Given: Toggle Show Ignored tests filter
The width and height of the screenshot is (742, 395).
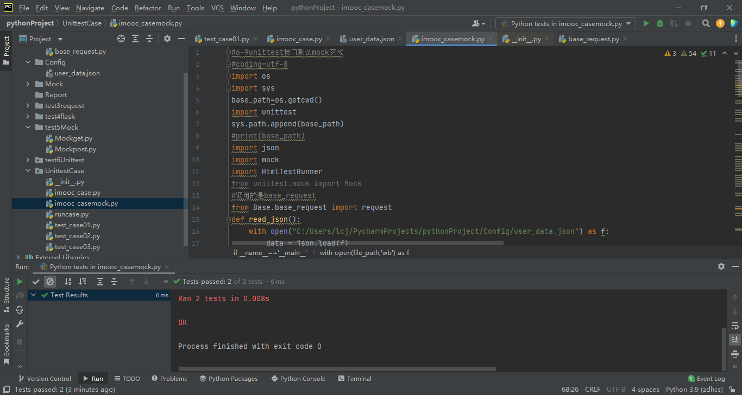Looking at the screenshot, I should tap(50, 282).
